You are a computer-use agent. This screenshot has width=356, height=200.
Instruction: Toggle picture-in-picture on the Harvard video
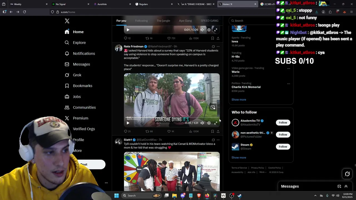coord(213,107)
